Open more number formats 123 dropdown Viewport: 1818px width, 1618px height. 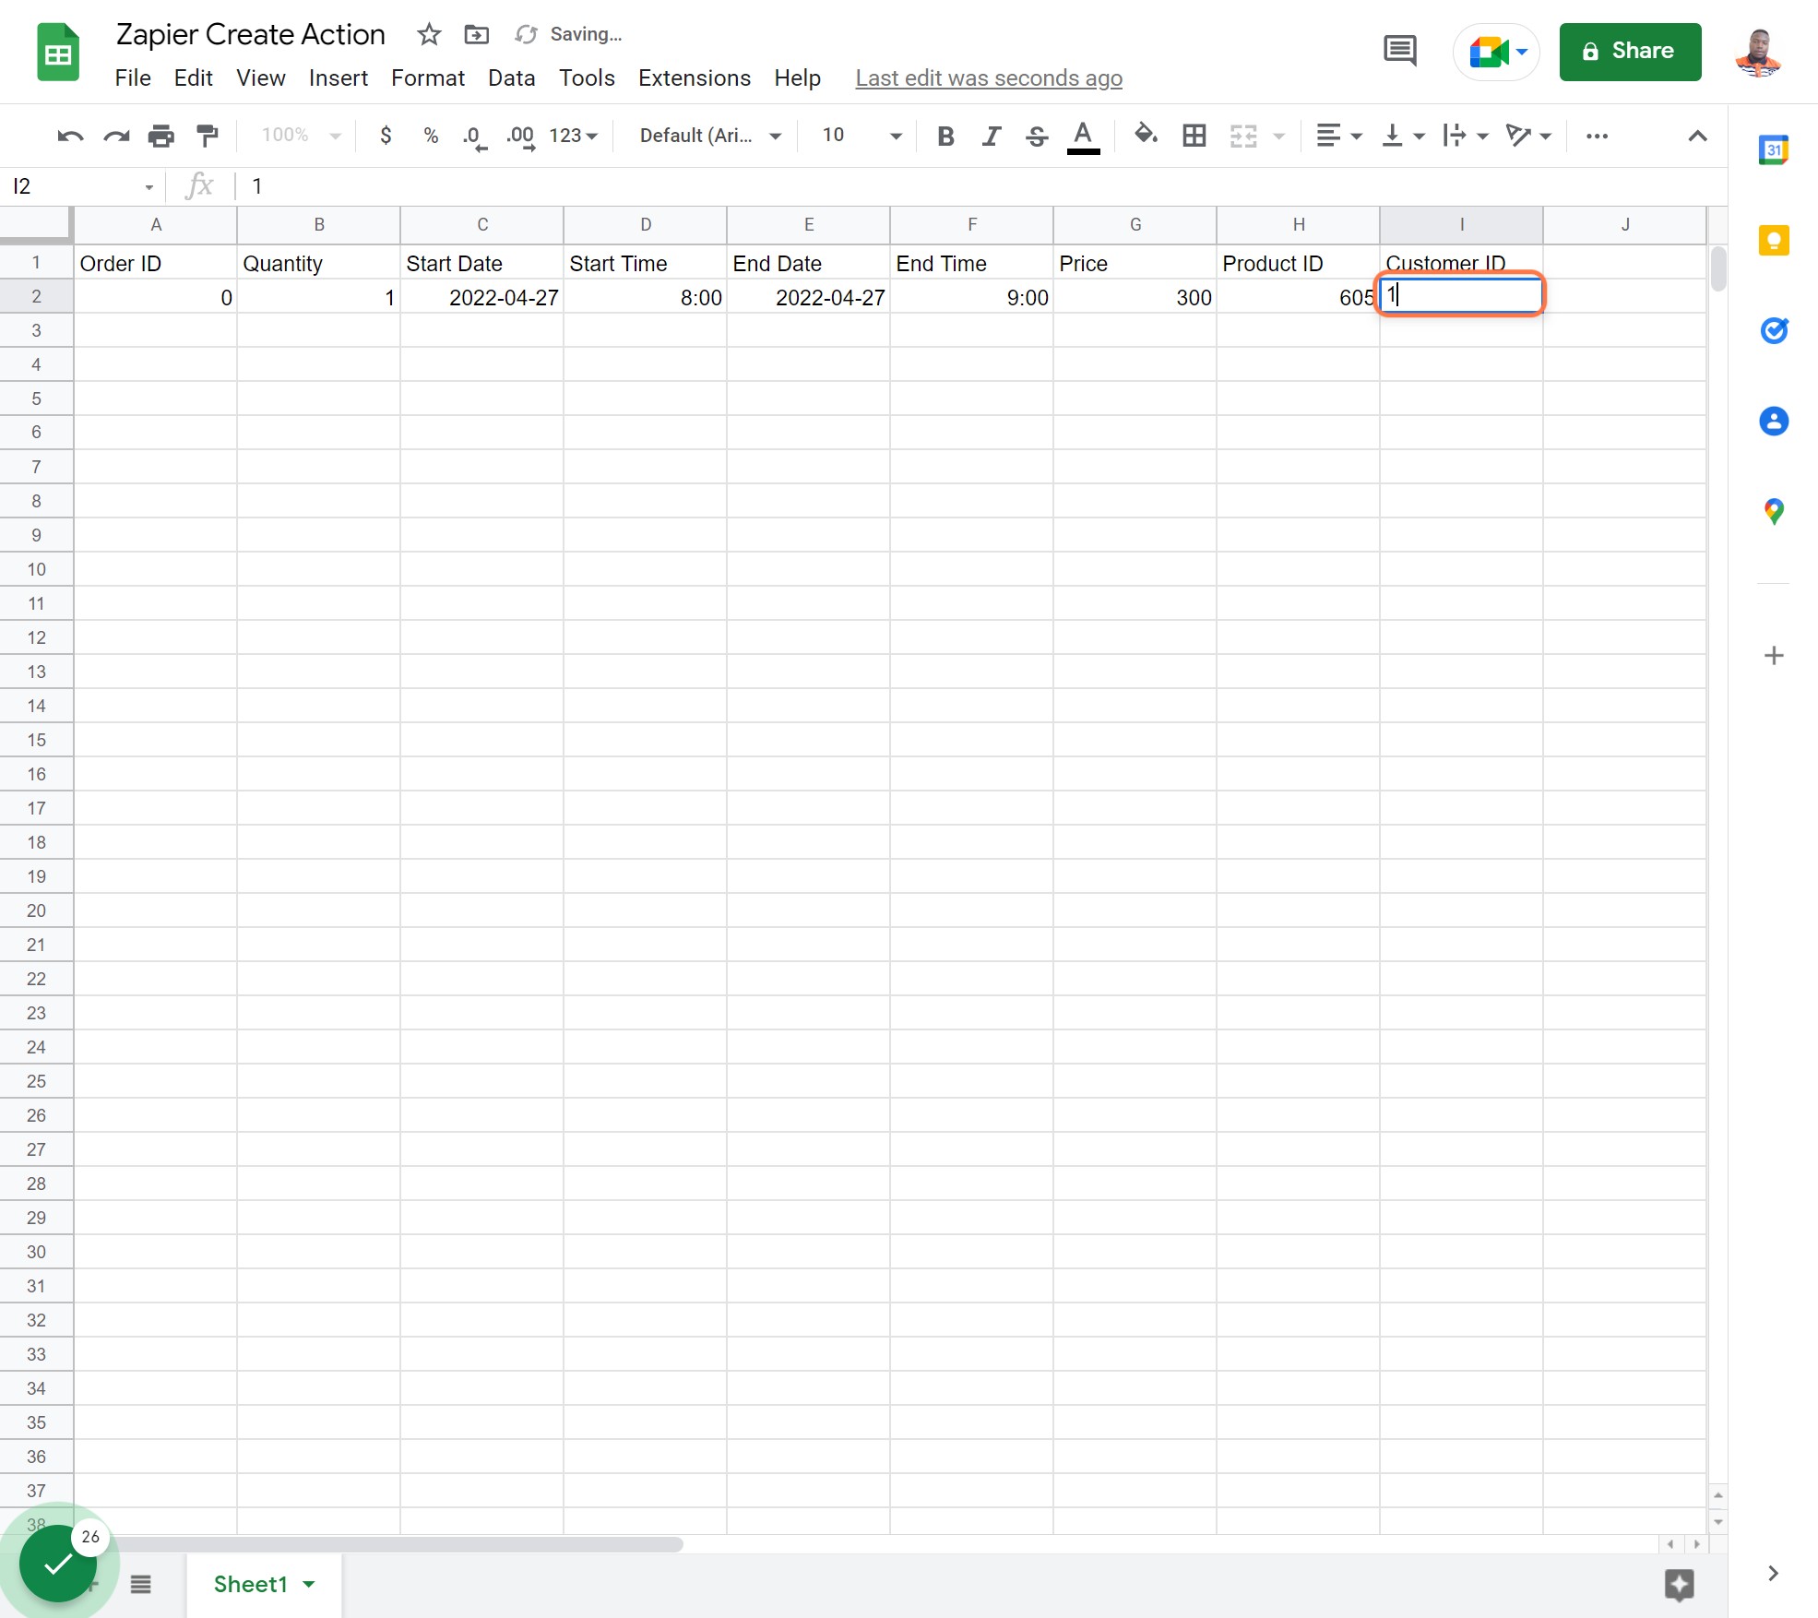(574, 136)
